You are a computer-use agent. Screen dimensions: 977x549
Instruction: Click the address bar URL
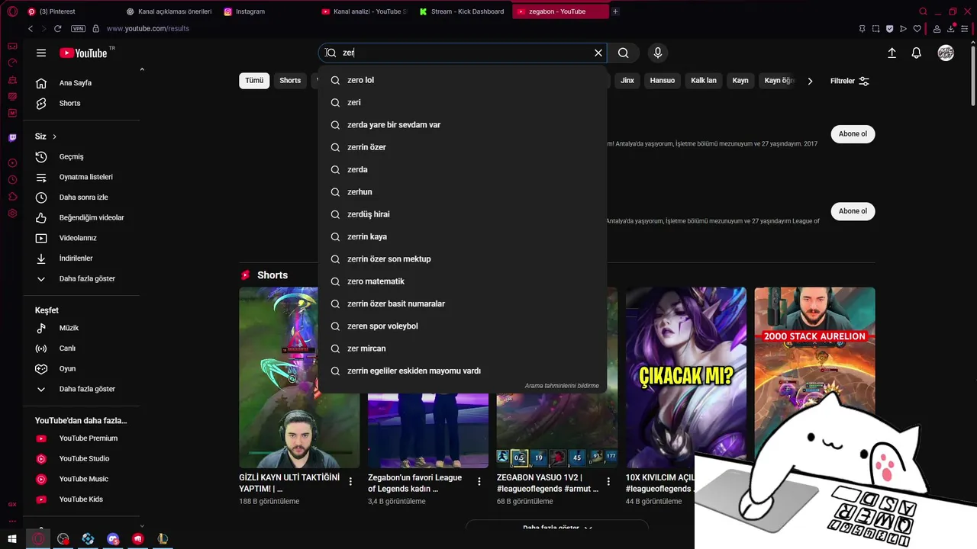[x=148, y=28]
